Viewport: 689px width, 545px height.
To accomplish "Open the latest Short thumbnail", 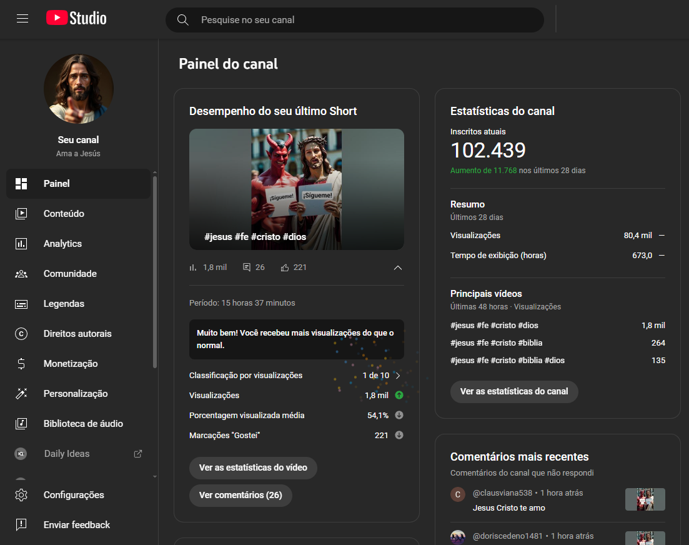I will coord(297,189).
